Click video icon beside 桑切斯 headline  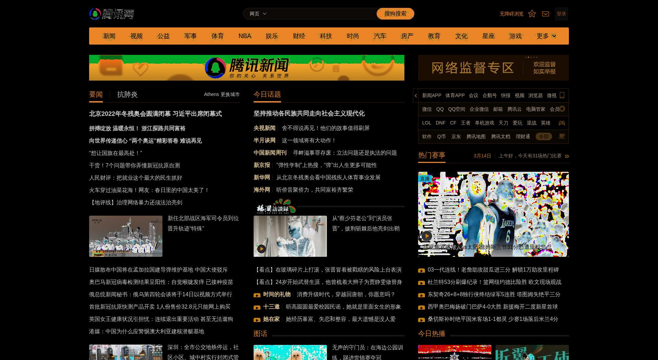click(422, 320)
